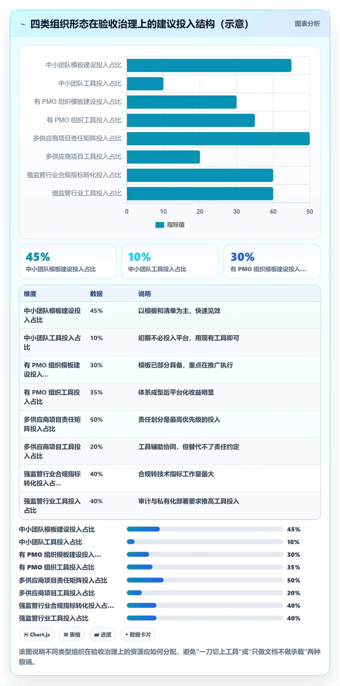Click the 维度 column header

[30, 294]
